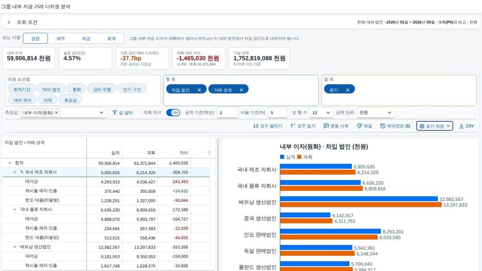Select the 회계기간 dimension chip
Image resolution: width=482 pixels, height=271 pixels.
click(x=22, y=89)
